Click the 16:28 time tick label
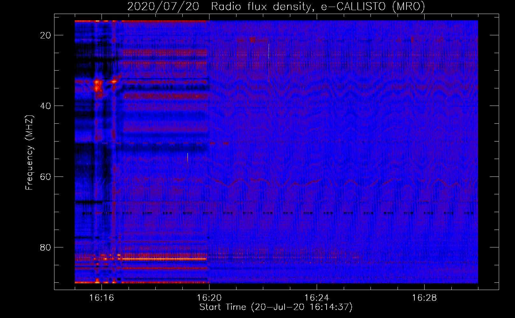The image size is (515, 318). click(424, 298)
